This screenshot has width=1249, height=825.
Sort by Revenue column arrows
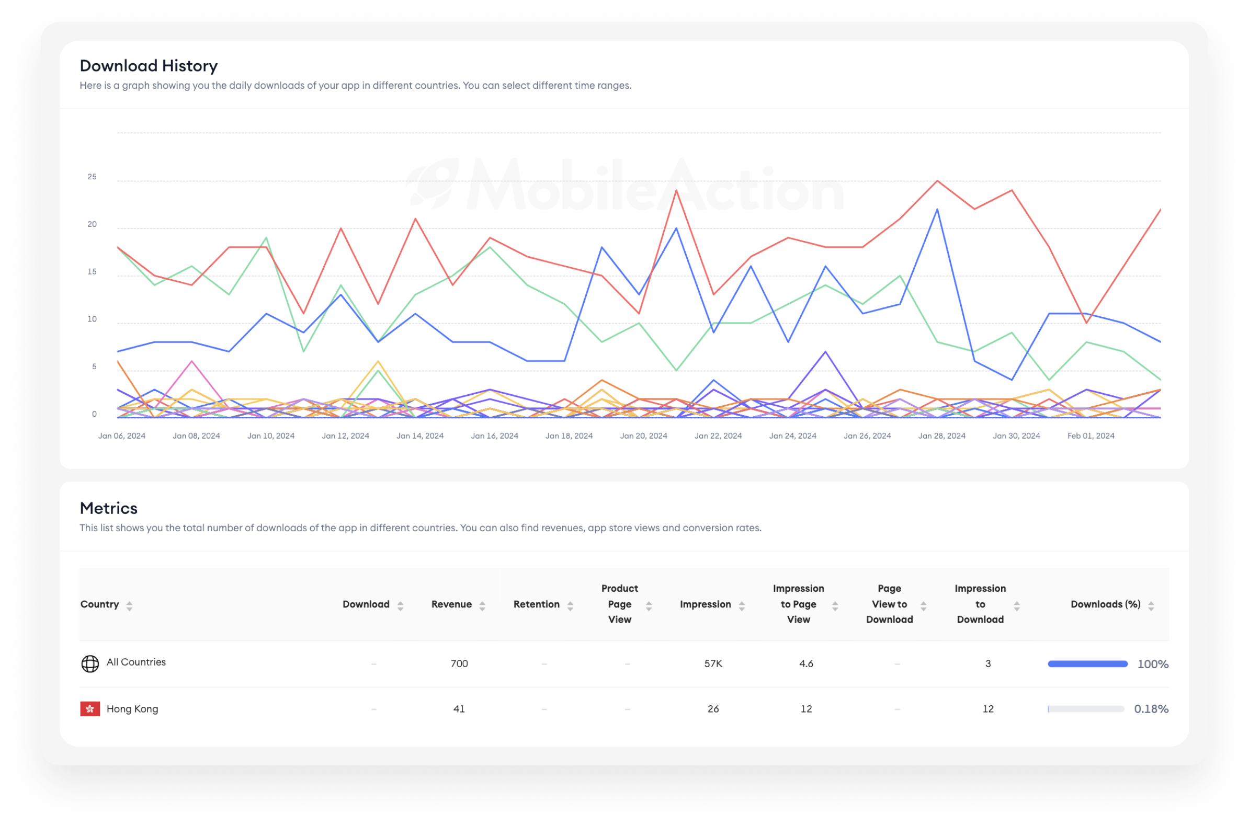482,606
